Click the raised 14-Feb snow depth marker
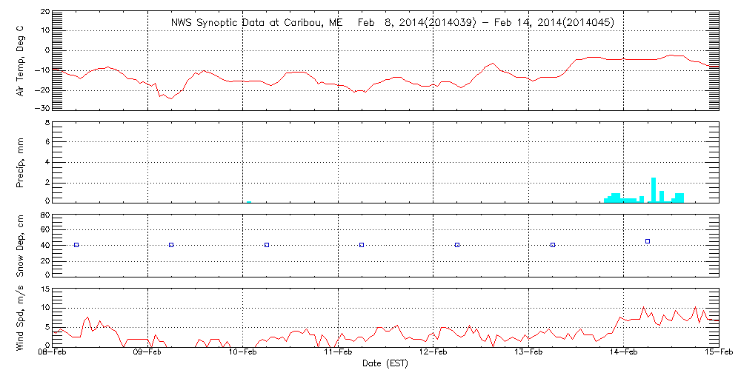This screenshot has width=741, height=370. [648, 241]
